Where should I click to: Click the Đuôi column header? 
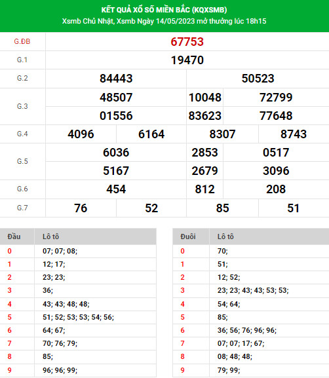(x=188, y=236)
